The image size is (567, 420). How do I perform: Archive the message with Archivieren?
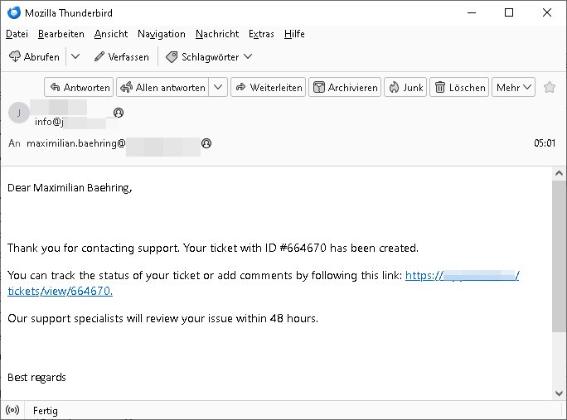pos(345,87)
